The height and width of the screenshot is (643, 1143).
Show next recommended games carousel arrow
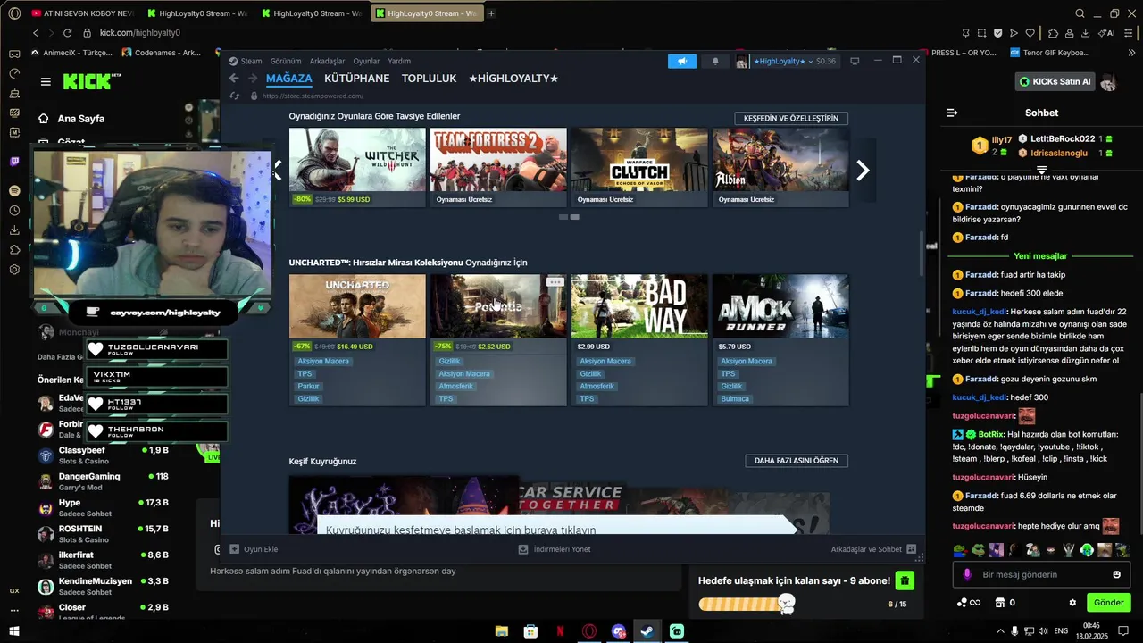[863, 171]
